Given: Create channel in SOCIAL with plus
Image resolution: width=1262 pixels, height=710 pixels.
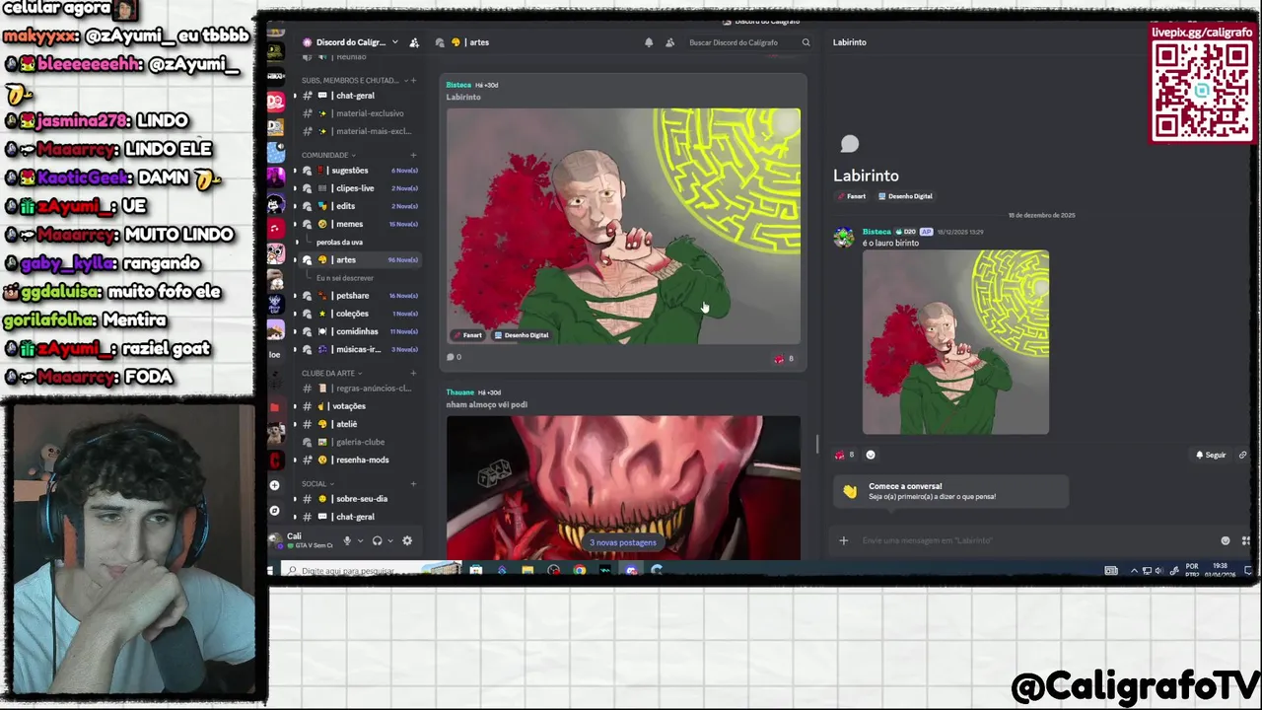Looking at the screenshot, I should (413, 483).
